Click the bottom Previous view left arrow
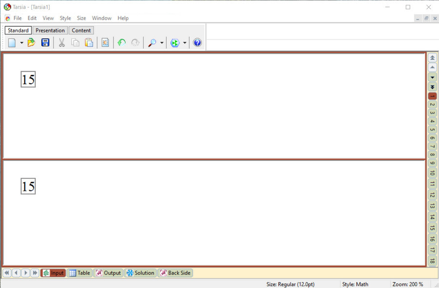The image size is (439, 288). click(16, 272)
